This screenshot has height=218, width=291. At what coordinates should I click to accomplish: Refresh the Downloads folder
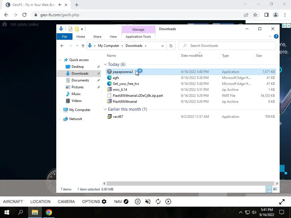pos(171,46)
